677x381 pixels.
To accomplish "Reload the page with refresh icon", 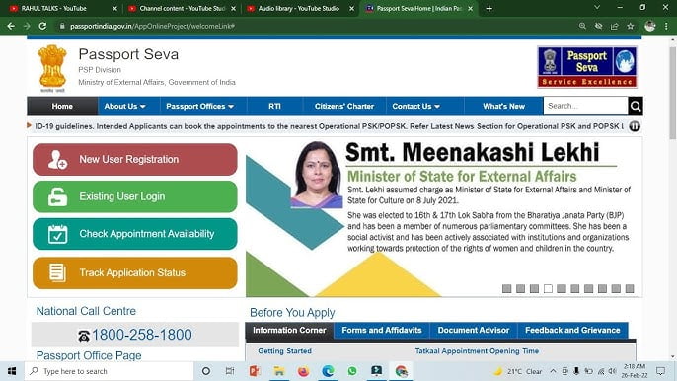I will coord(42,26).
